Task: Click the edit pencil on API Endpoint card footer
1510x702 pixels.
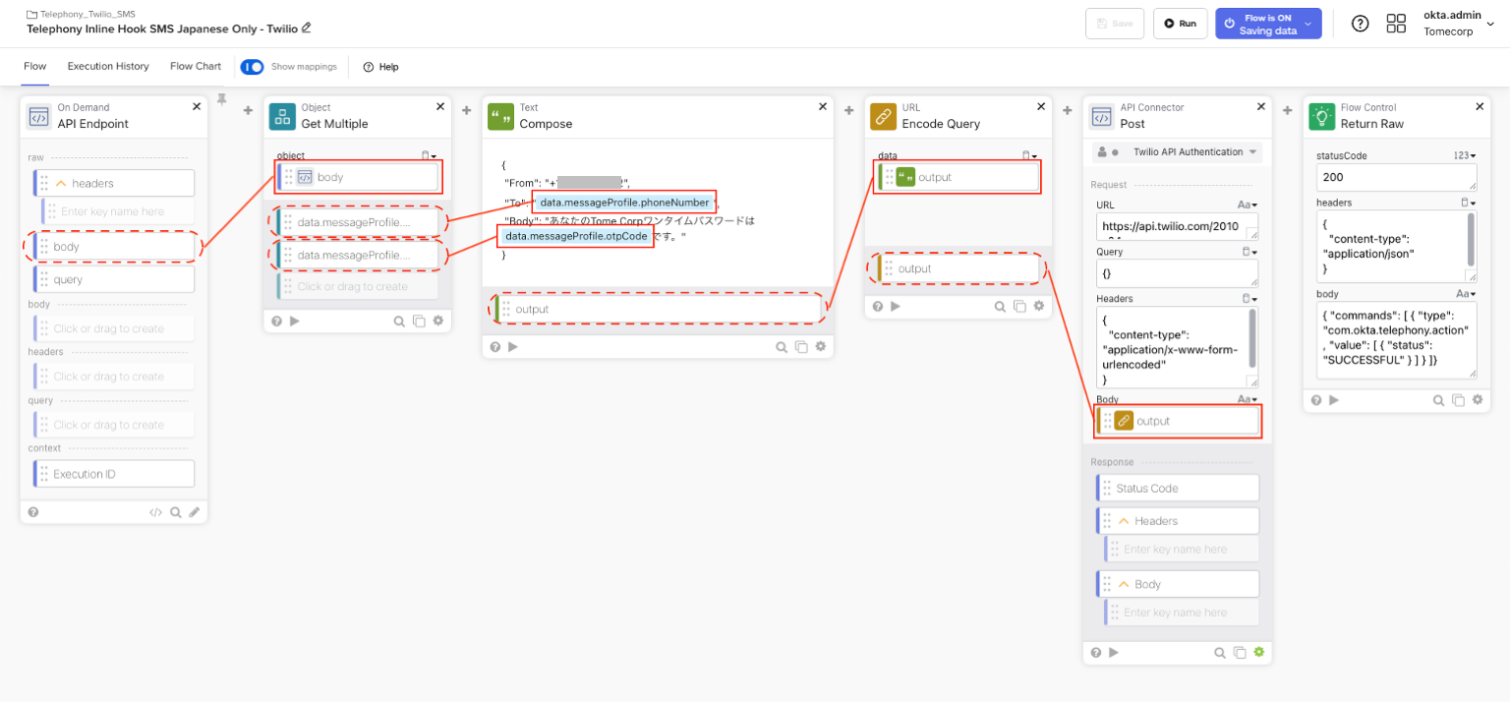Action: (195, 512)
